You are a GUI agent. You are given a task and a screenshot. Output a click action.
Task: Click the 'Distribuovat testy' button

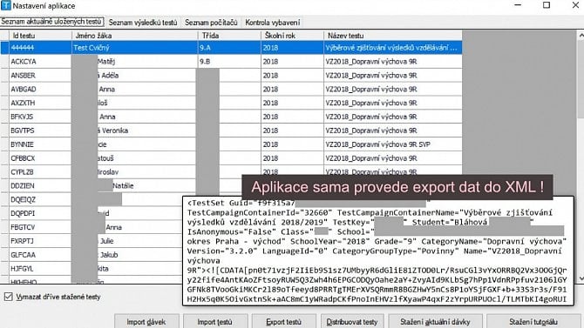[x=352, y=322]
